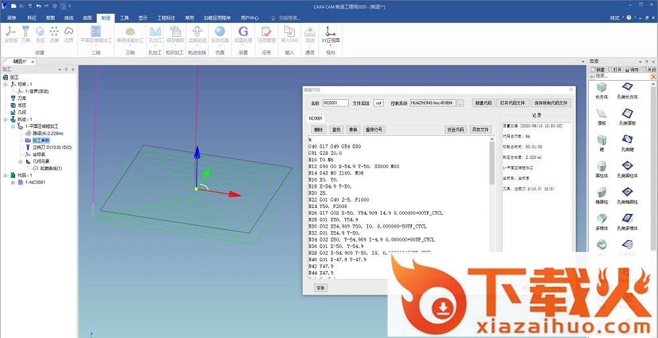Click the 文件后缀 cut input field

[378, 103]
